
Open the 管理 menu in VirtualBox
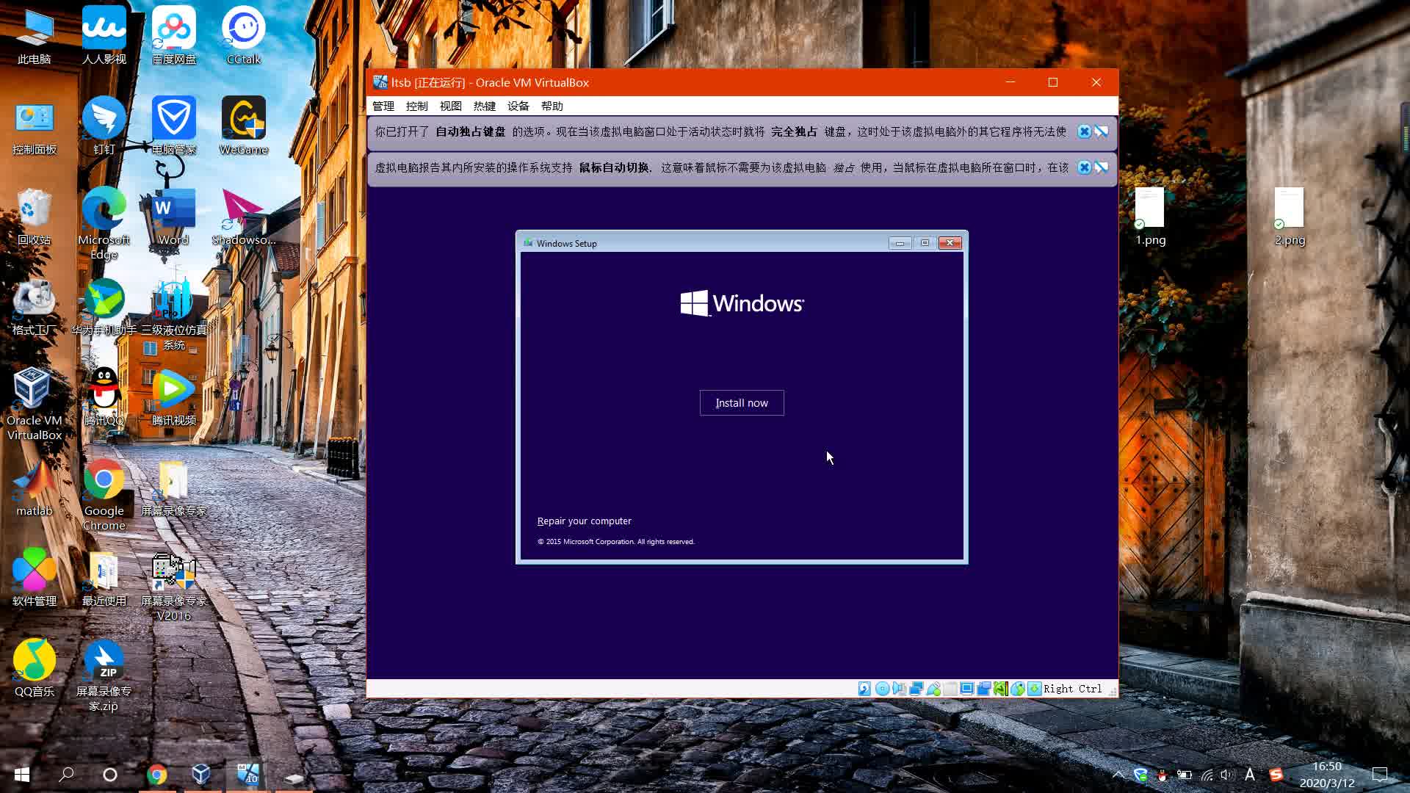pos(383,106)
